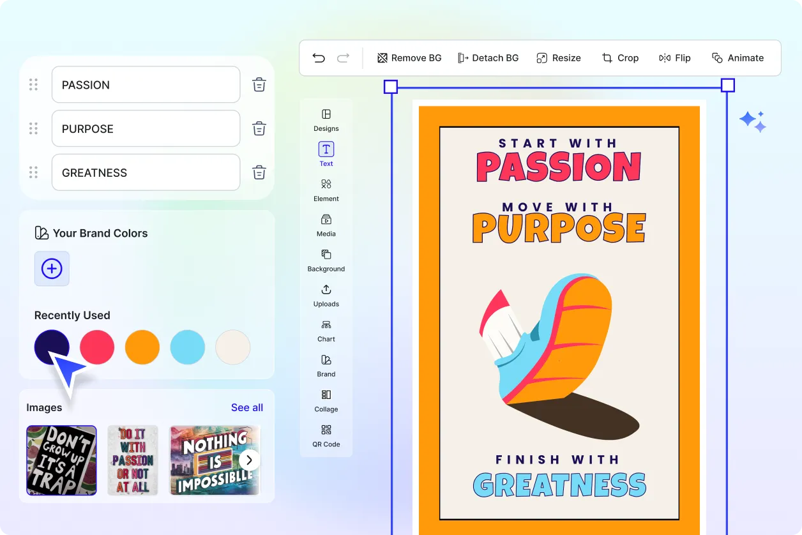Show next images with arrow chevron

coord(250,460)
